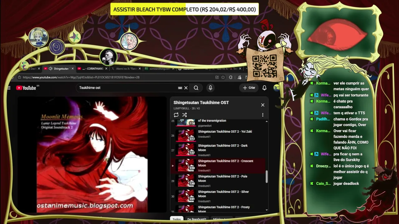Click the playlist scroll down arrow
This screenshot has height=224, width=399.
[267, 210]
